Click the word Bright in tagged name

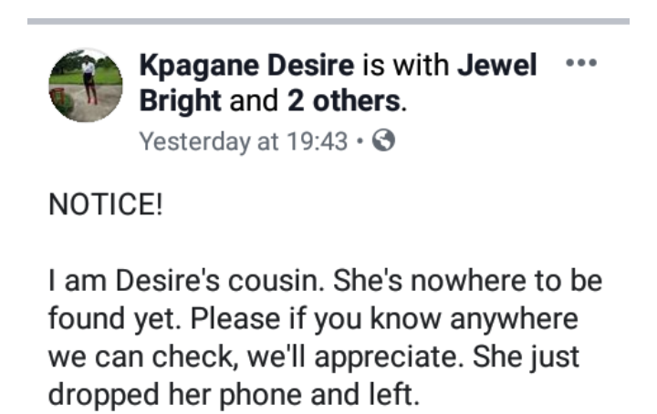point(178,101)
